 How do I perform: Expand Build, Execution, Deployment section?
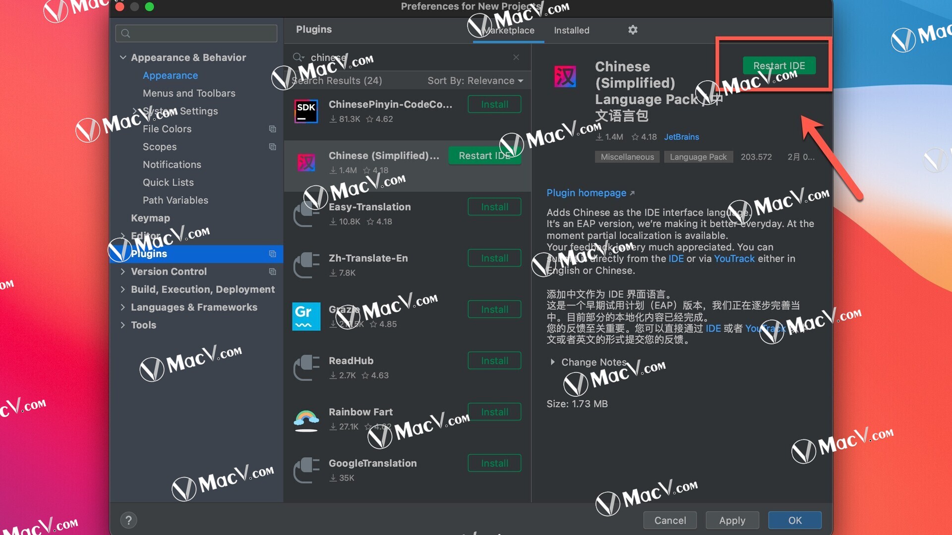coord(123,289)
